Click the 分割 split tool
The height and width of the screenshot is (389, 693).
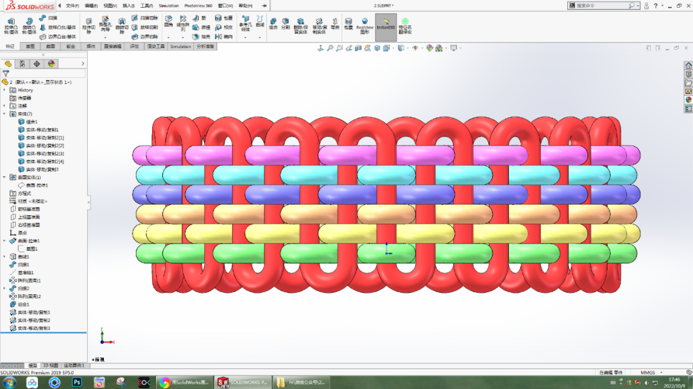286,24
